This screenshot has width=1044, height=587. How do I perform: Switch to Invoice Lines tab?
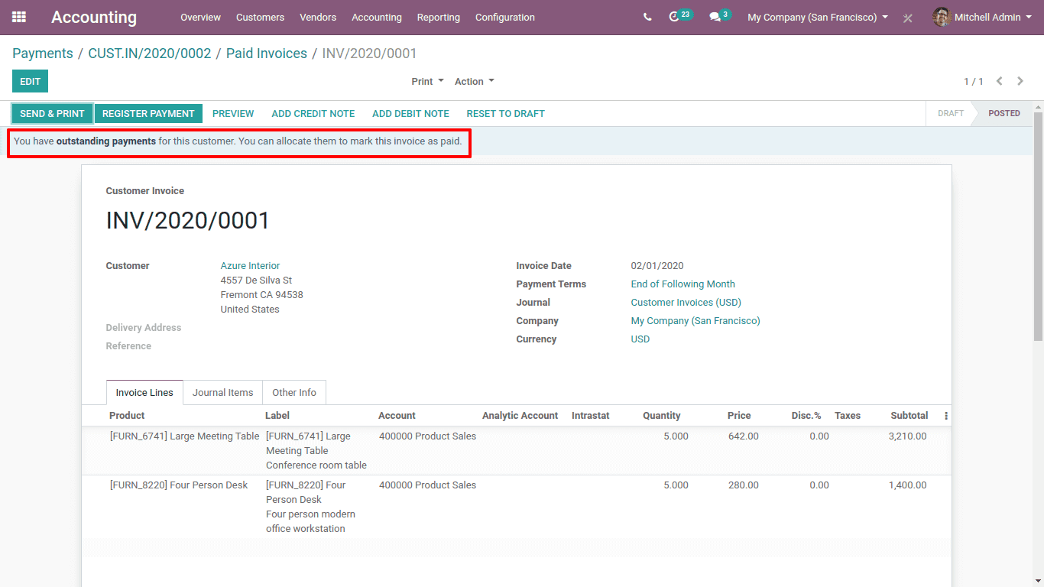coord(144,393)
